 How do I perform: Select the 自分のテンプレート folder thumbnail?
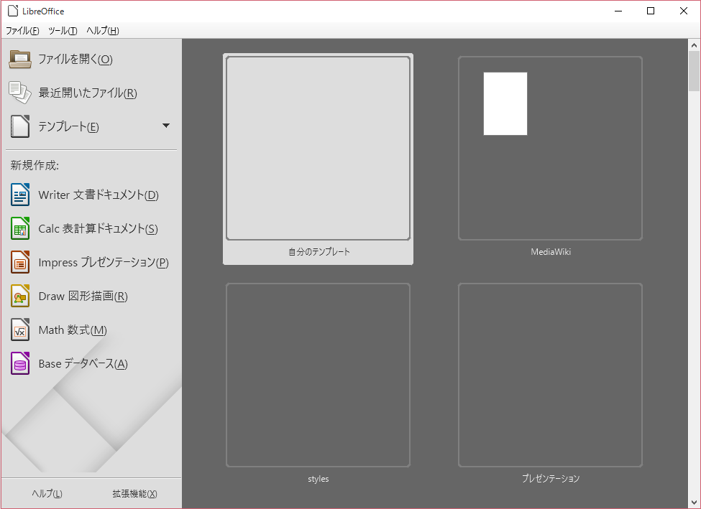click(318, 148)
